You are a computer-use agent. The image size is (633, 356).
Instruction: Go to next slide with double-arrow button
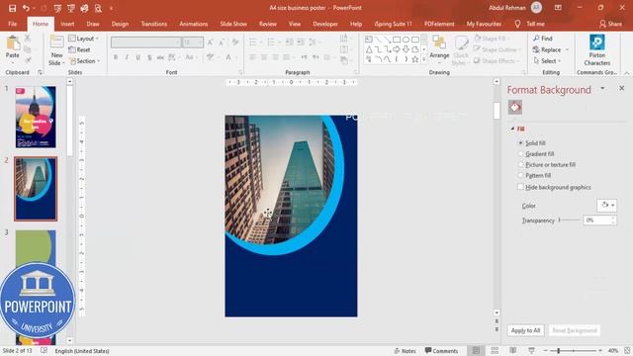coord(497,329)
